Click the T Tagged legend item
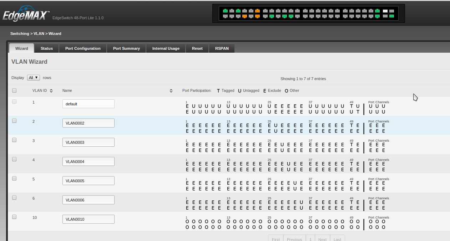This screenshot has width=450, height=241. click(226, 91)
